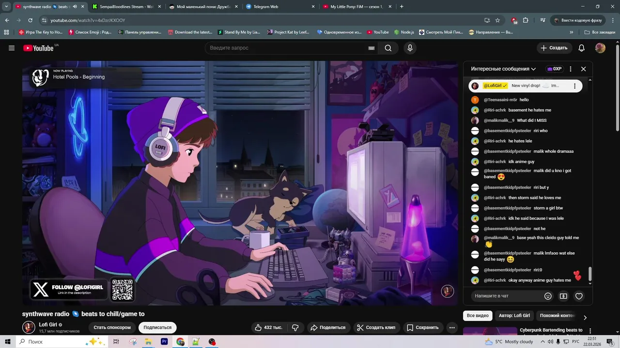Viewport: 620px width, 348px height.
Task: Open the emoji picker in chat
Action: coord(548,296)
